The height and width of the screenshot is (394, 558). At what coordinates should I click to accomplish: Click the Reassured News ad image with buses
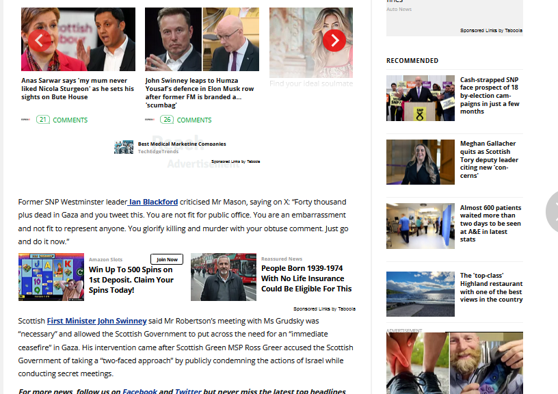click(x=224, y=277)
